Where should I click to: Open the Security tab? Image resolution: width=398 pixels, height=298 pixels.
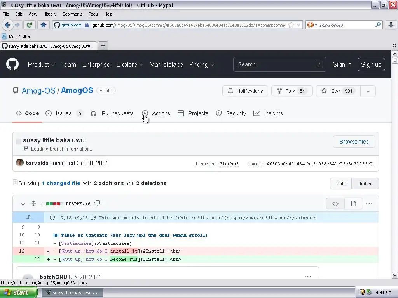coord(231,113)
